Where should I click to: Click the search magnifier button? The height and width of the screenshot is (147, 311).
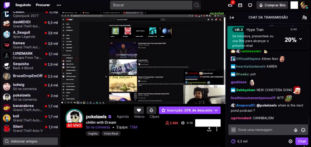point(196,5)
